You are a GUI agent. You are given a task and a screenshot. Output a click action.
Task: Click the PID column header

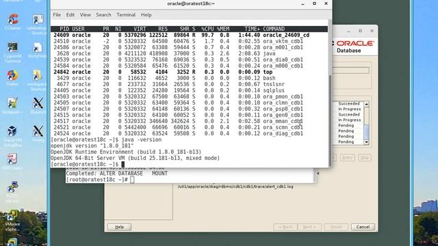(64, 29)
